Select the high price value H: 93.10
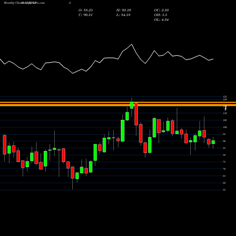This screenshot has height=236, width=236. (124, 10)
